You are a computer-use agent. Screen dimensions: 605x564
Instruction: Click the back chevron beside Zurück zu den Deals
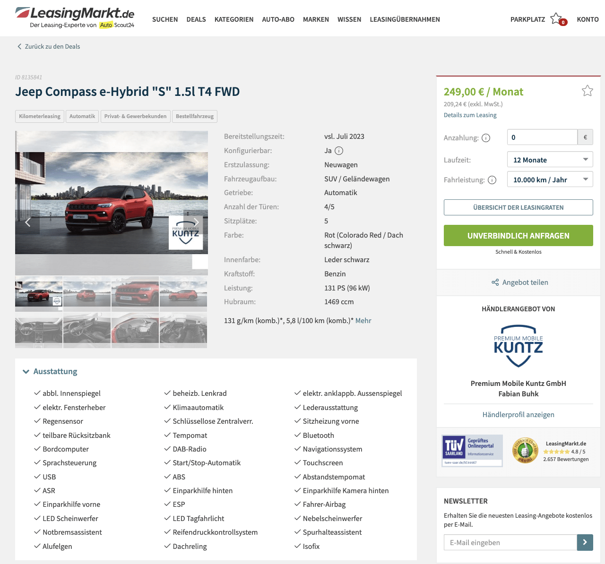19,46
